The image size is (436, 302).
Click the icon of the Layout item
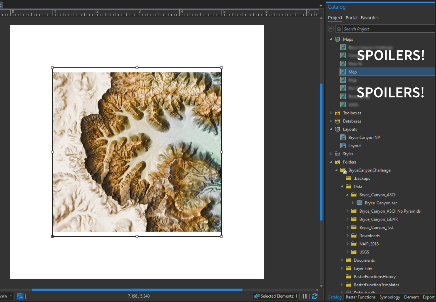coord(343,145)
